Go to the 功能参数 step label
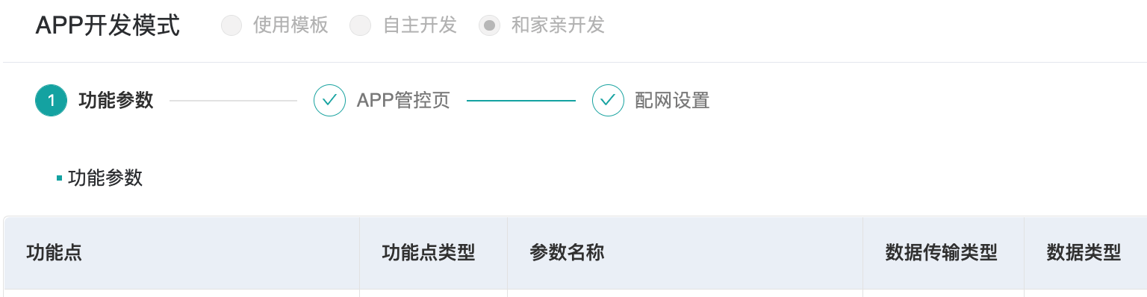Screen dimensions: 1147x297 point(116,101)
